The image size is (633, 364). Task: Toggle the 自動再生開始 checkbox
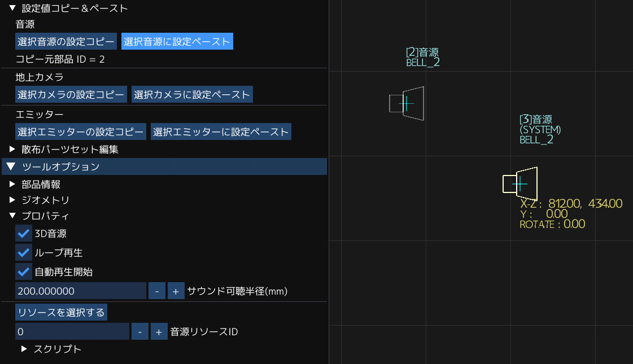(x=24, y=271)
